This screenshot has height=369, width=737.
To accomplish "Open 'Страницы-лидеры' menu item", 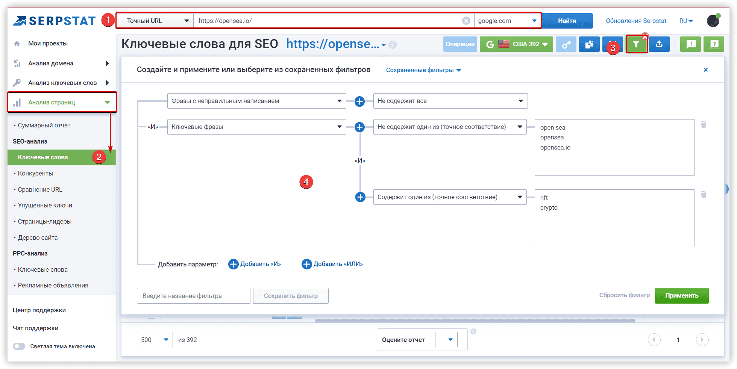I will [45, 222].
